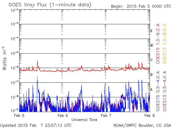Click the X flare class label
Image resolution: width=171 pixels, height=128 pixels.
[151, 31]
